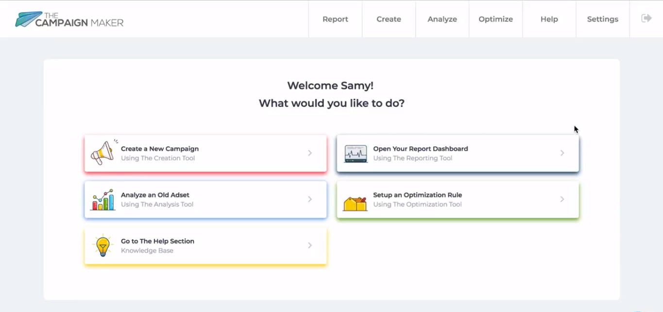Image resolution: width=663 pixels, height=312 pixels.
Task: Open the Create menu
Action: click(389, 19)
